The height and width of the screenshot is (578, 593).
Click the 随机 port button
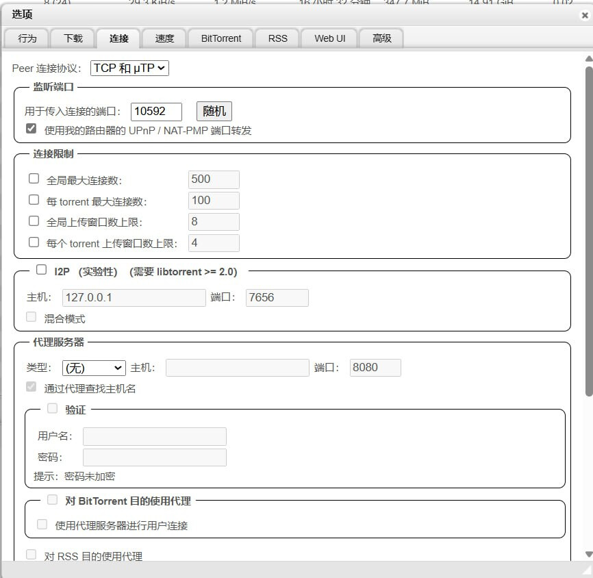click(x=214, y=111)
